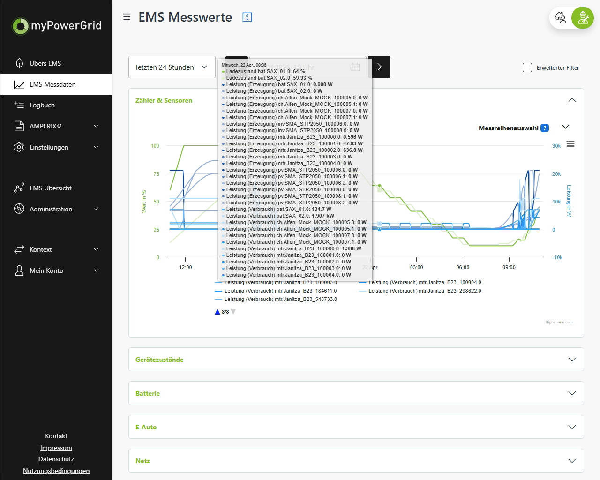
Task: Go to previous legend page with the blue triangle
Action: (217, 312)
